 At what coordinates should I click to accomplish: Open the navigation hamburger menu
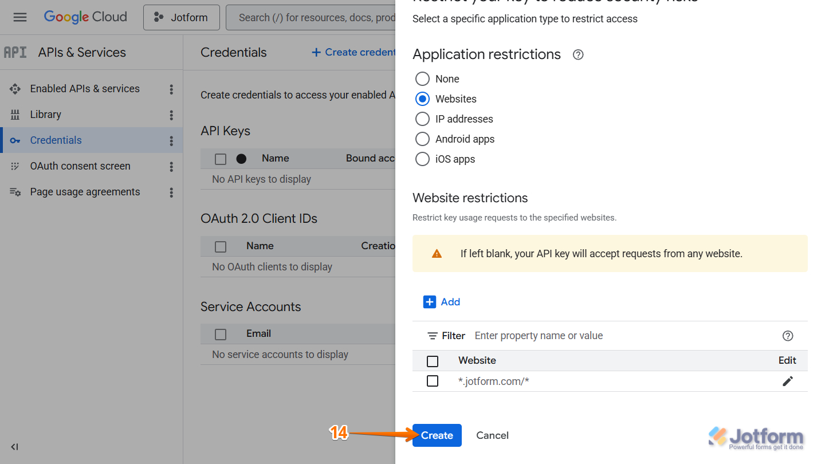[20, 17]
